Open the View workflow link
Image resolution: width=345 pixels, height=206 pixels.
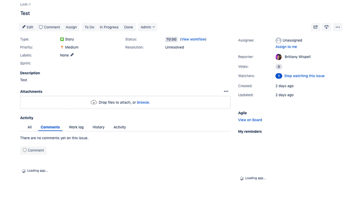pos(193,39)
